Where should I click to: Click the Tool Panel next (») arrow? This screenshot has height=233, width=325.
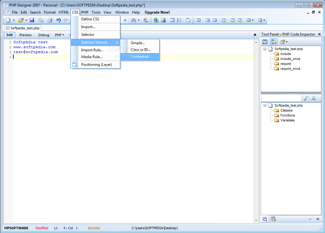coord(318,219)
